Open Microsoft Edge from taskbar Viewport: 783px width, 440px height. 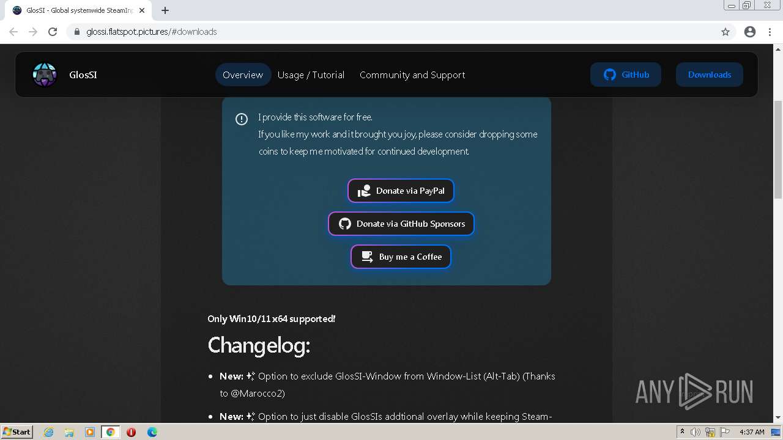[152, 432]
